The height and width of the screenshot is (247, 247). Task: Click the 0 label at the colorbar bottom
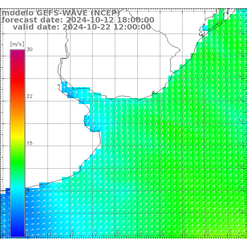28,237
